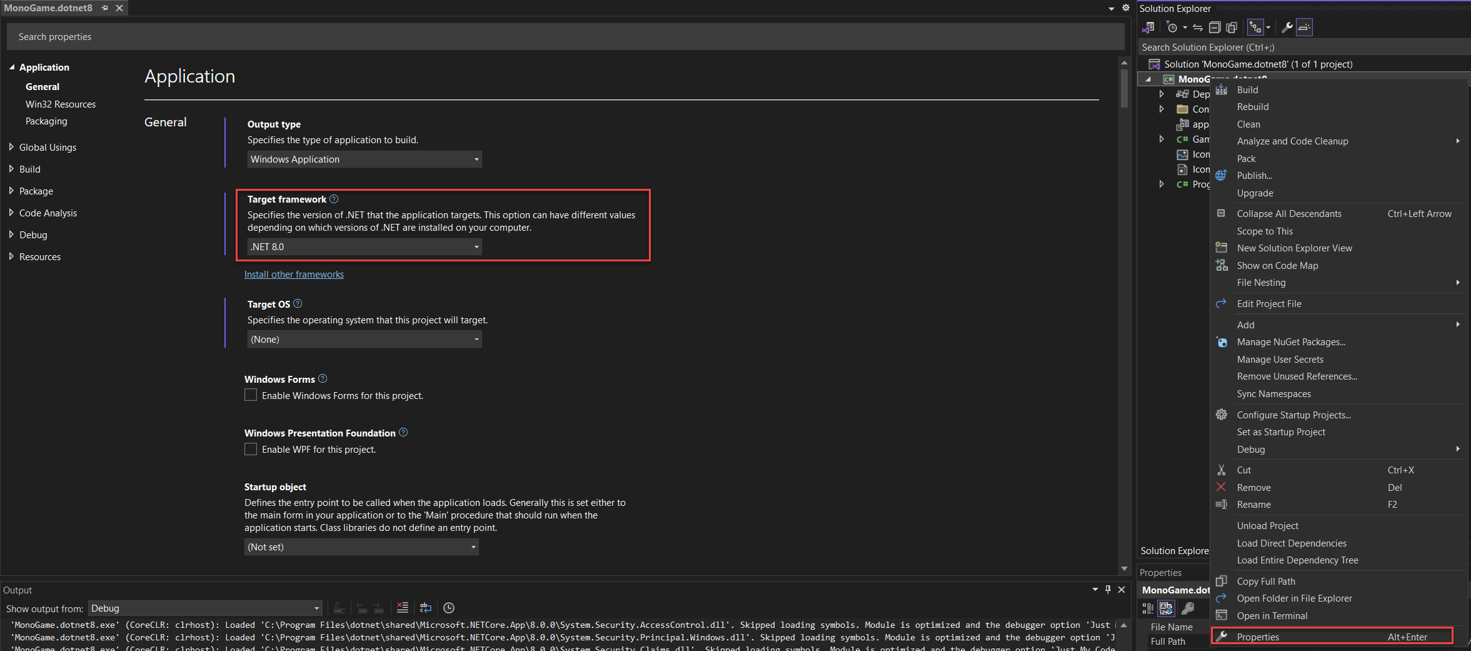
Task: Choose Open Folder in File Explorer
Action: point(1338,598)
